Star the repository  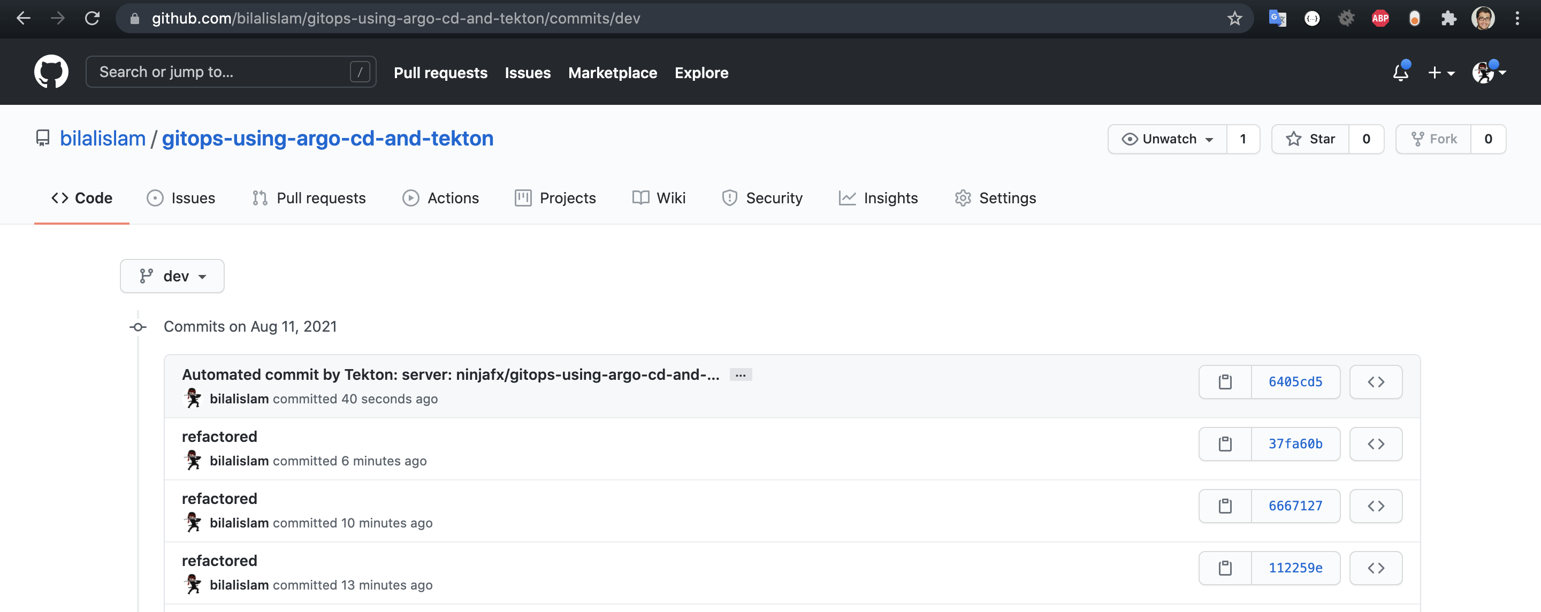(x=1310, y=139)
